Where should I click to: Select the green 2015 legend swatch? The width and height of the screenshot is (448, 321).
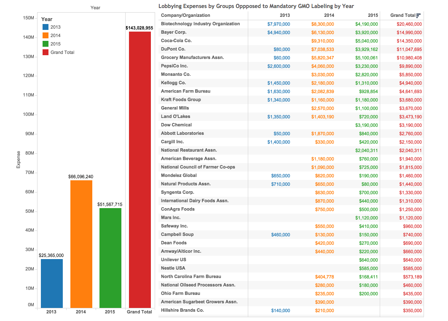pos(46,44)
